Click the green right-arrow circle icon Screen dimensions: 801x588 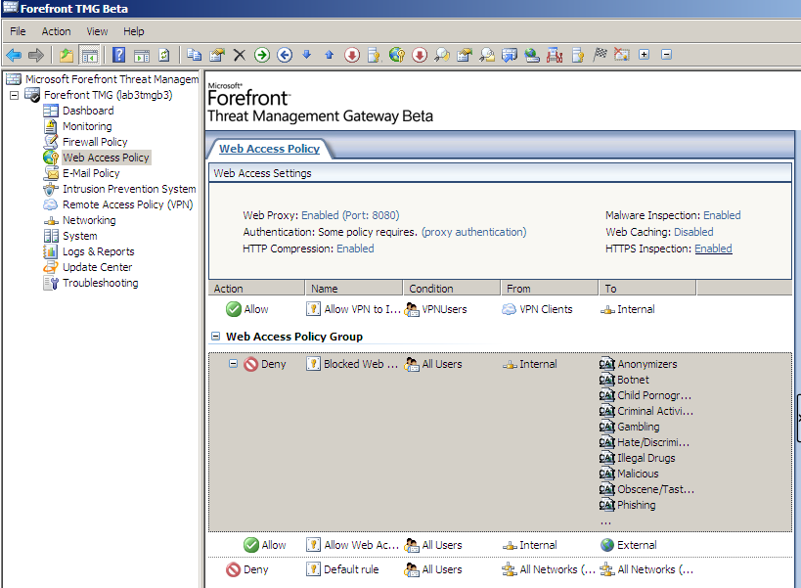tap(262, 55)
